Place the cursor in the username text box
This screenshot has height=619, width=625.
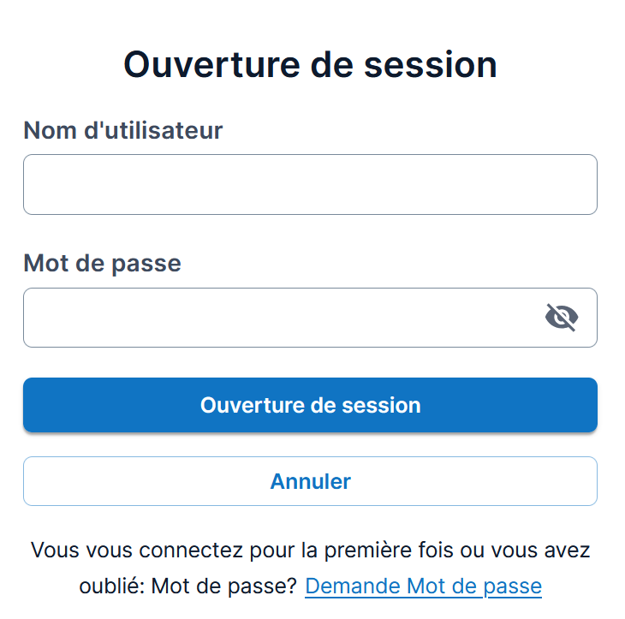[310, 185]
